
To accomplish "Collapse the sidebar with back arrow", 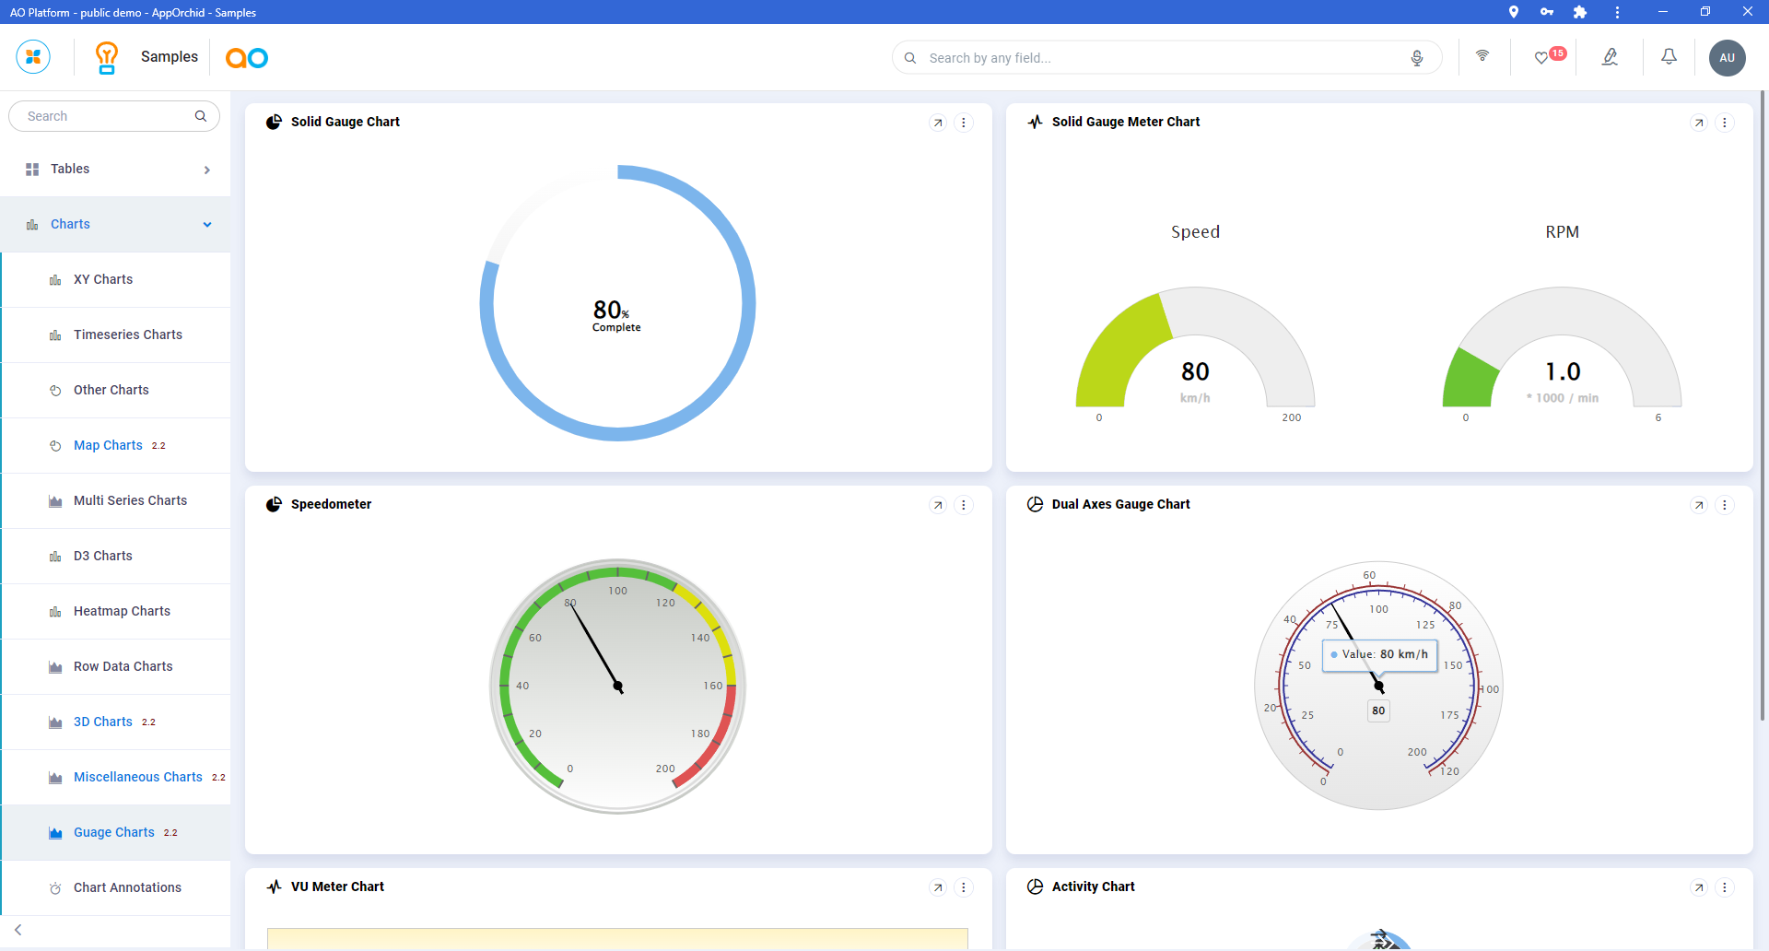I will [18, 930].
